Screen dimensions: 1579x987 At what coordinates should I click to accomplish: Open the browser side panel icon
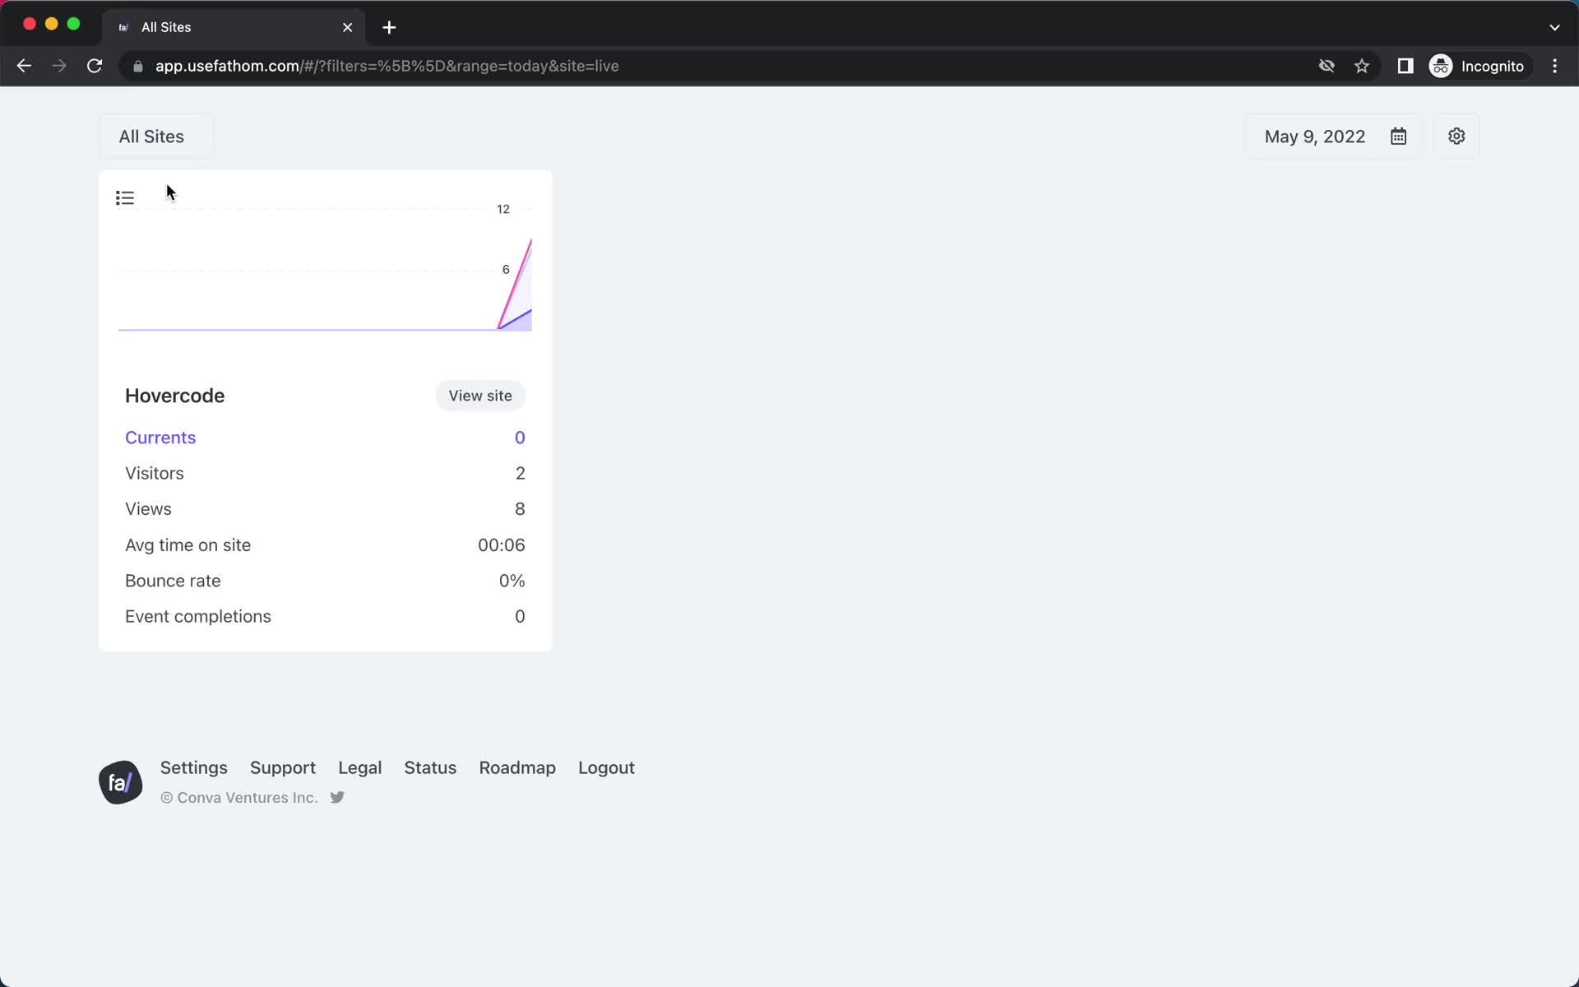(1405, 66)
